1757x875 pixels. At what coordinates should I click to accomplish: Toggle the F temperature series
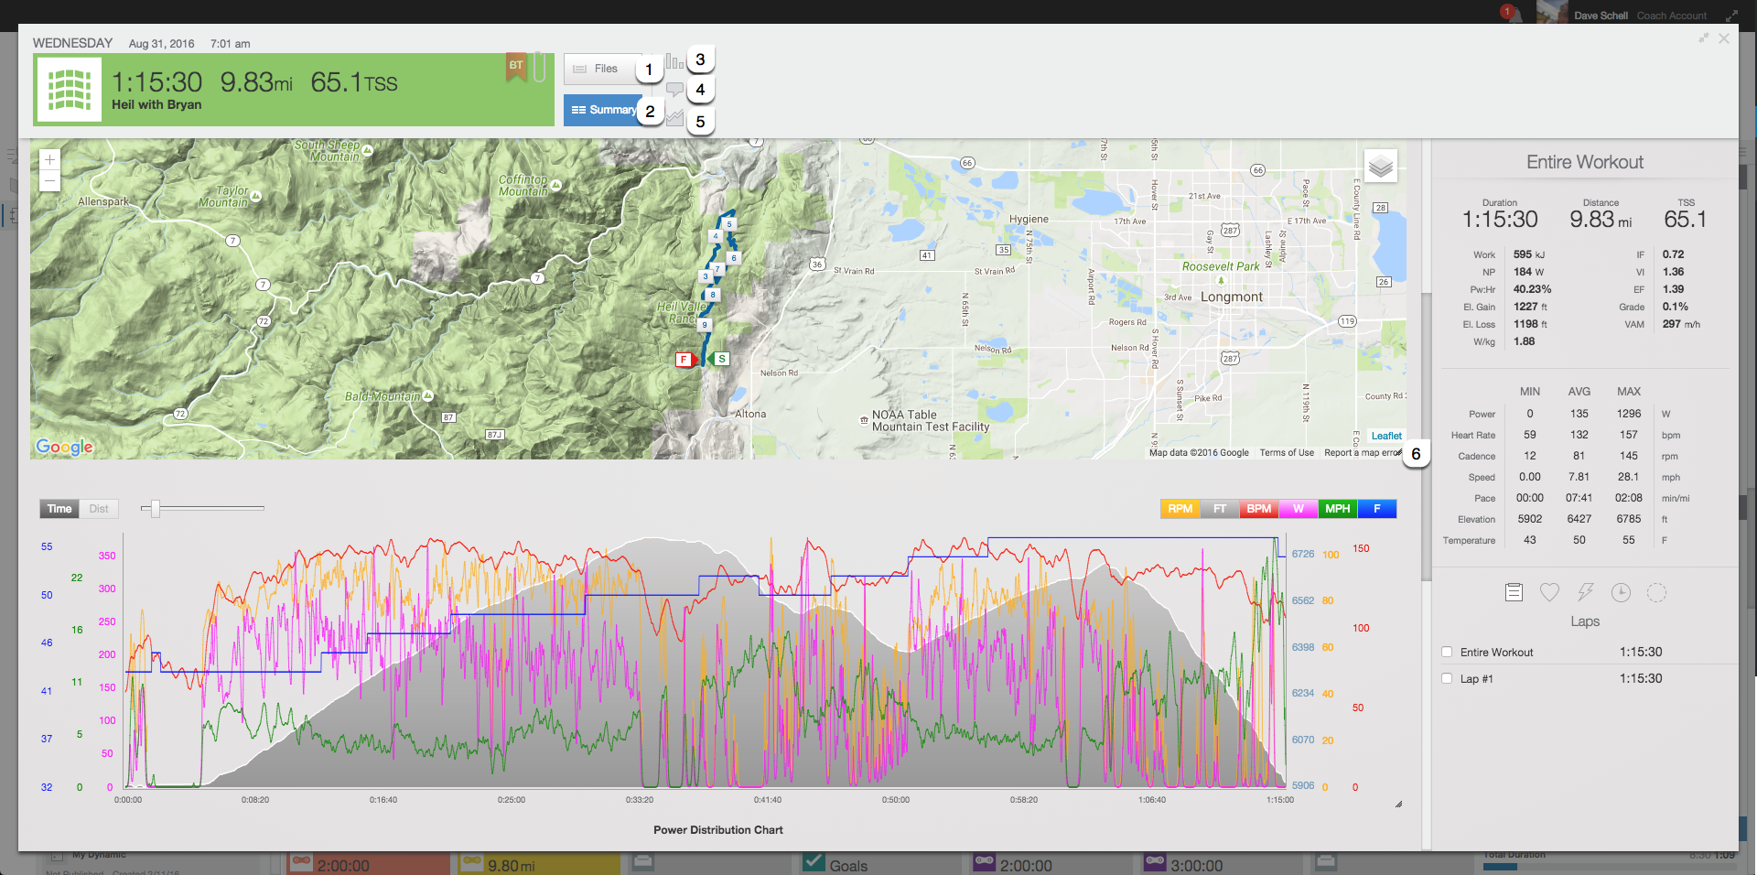(1377, 509)
